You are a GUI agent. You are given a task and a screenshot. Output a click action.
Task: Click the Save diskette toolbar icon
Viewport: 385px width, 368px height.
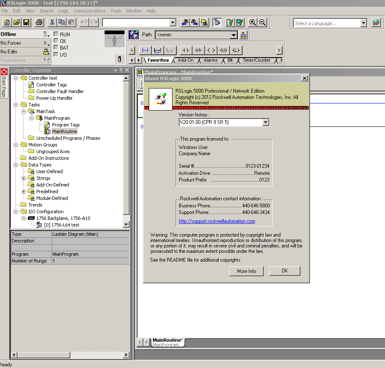coord(26,23)
